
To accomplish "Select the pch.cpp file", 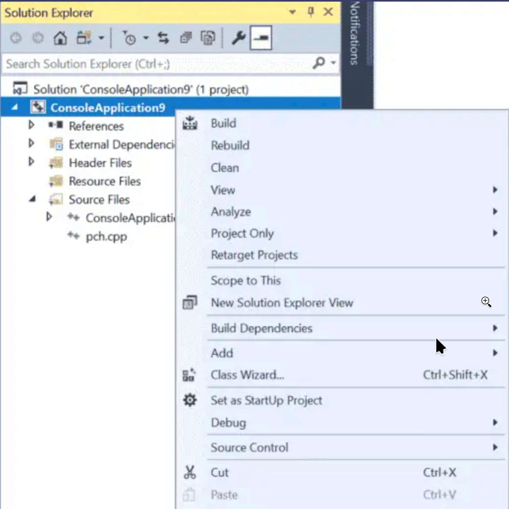I will (106, 236).
